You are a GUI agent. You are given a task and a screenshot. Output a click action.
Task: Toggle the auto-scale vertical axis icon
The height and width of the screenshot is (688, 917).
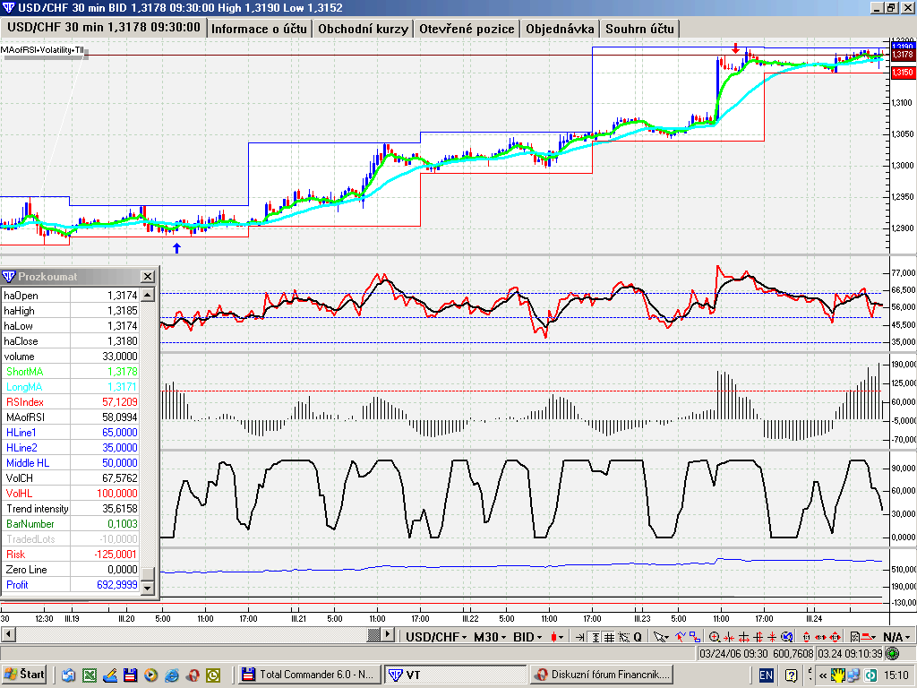point(596,637)
